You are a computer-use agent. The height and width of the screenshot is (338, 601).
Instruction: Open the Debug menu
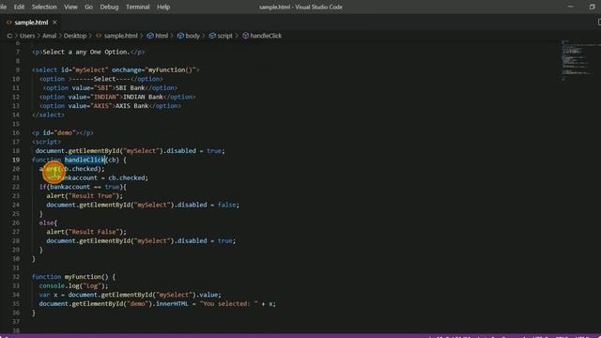click(x=109, y=7)
